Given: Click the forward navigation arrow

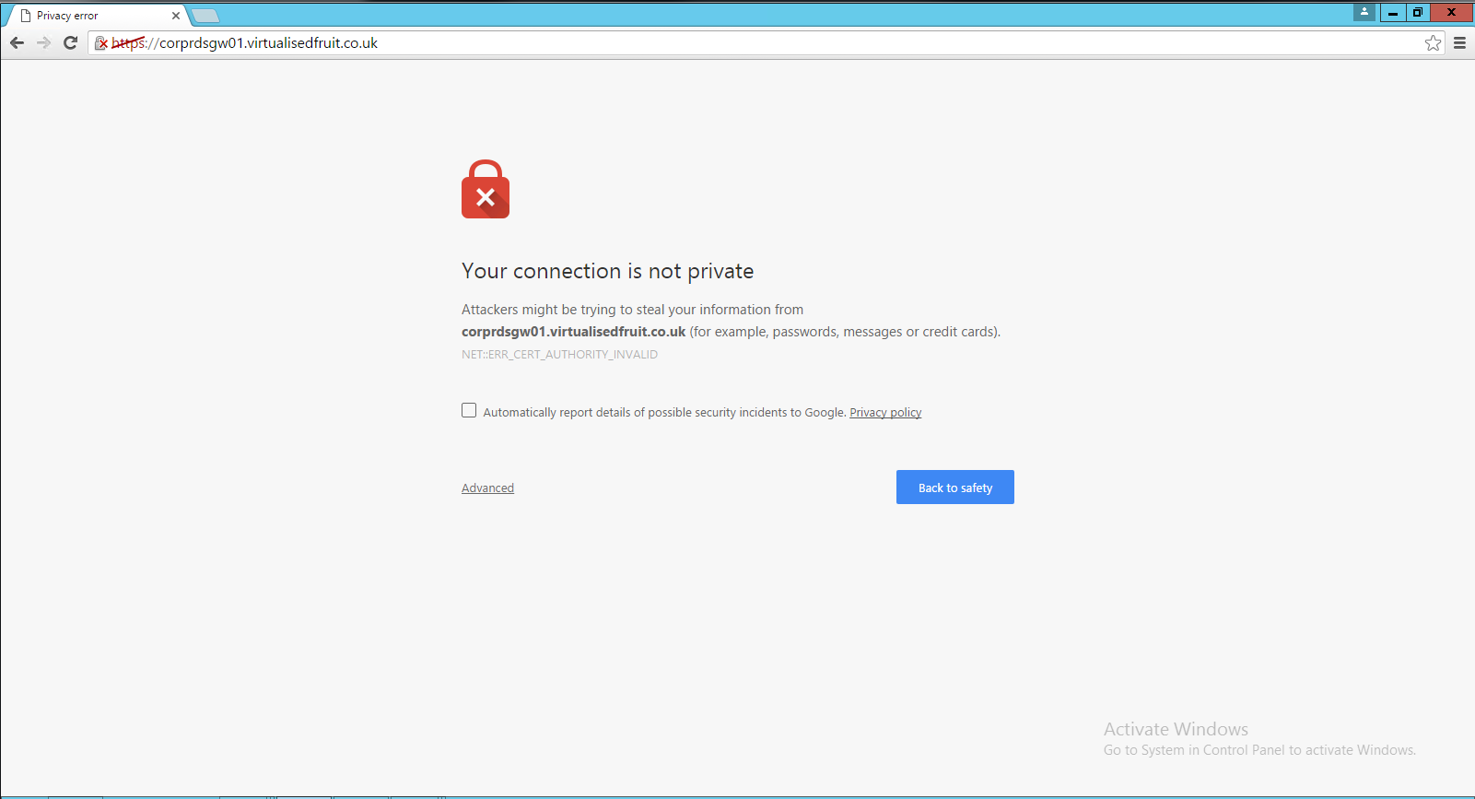Looking at the screenshot, I should click(43, 43).
